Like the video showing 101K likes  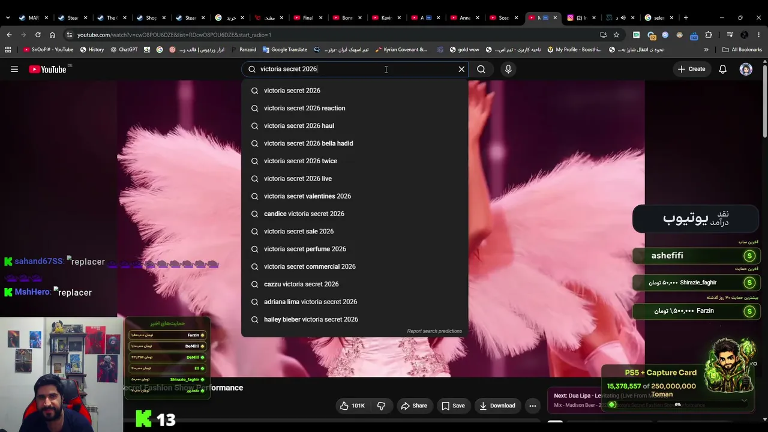[x=352, y=406]
